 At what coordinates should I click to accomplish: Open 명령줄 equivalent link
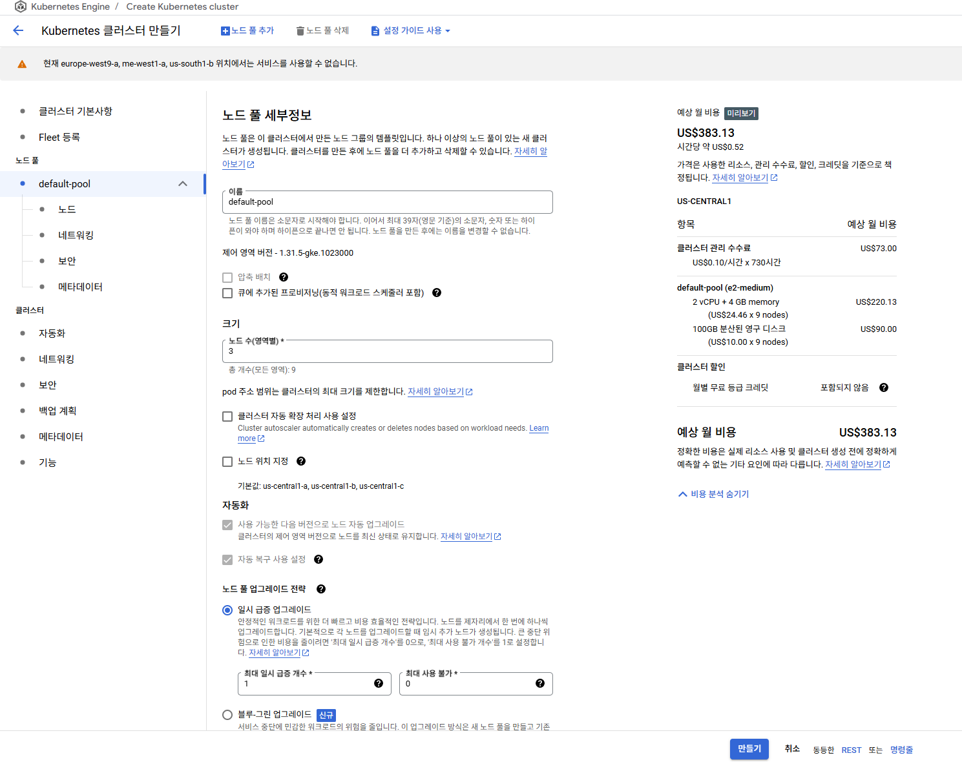coord(901,750)
